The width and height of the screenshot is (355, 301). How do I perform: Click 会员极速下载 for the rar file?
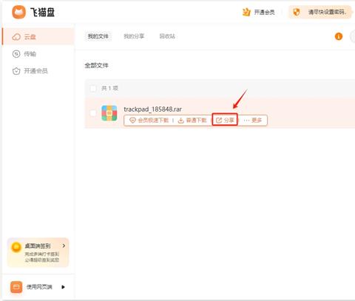149,121
